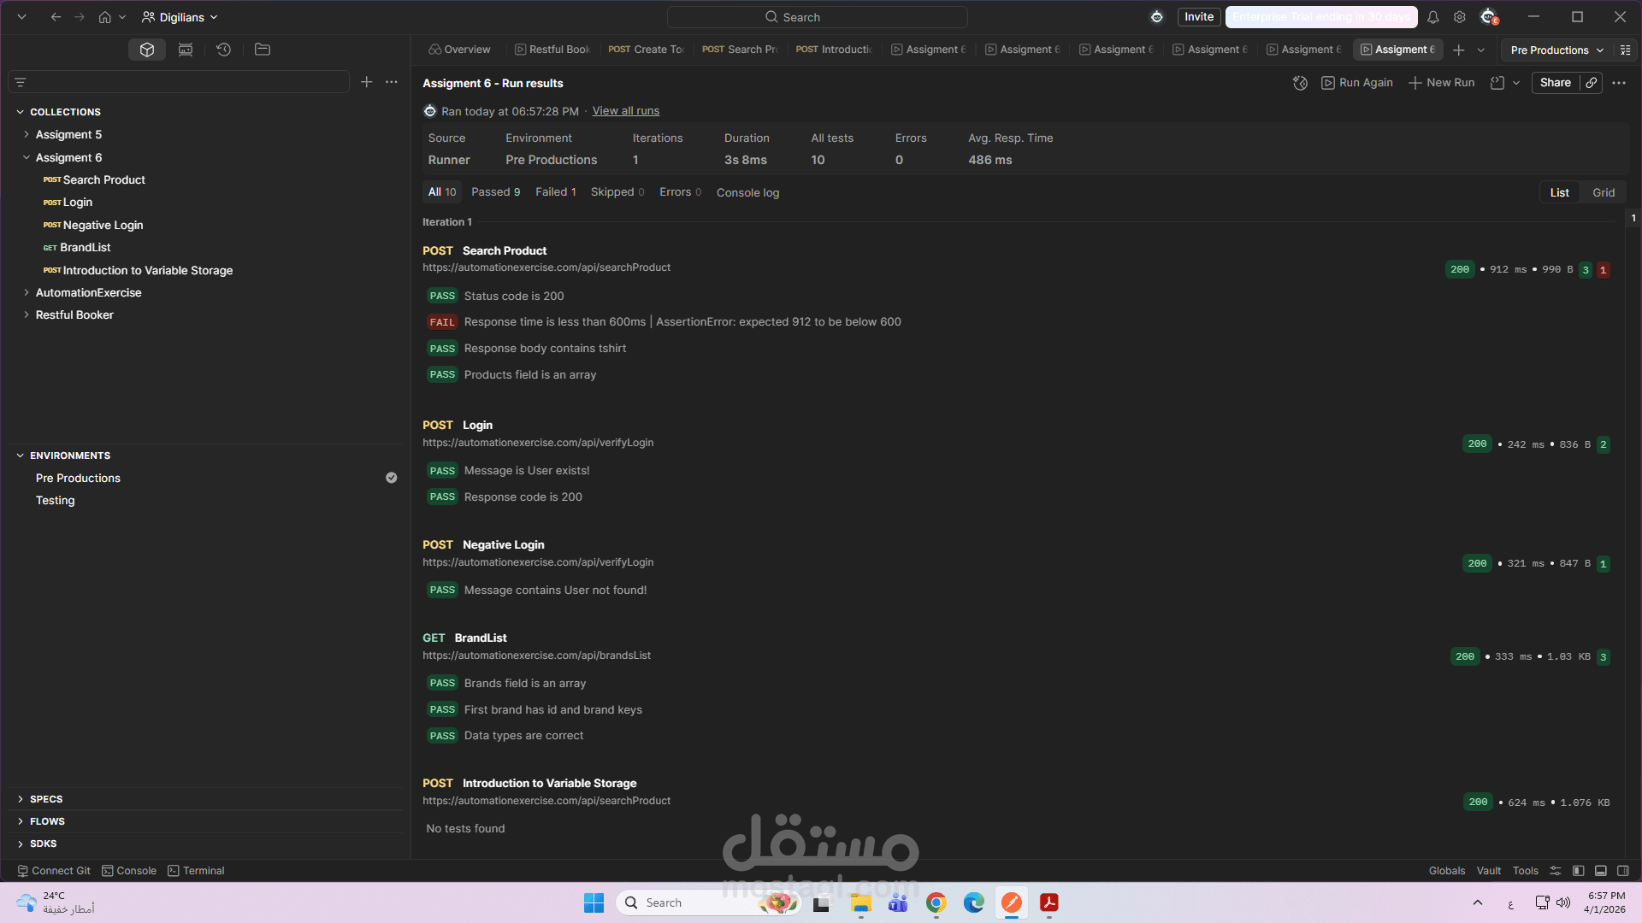This screenshot has height=923, width=1642.
Task: Open the Console log tab
Action: click(x=747, y=192)
